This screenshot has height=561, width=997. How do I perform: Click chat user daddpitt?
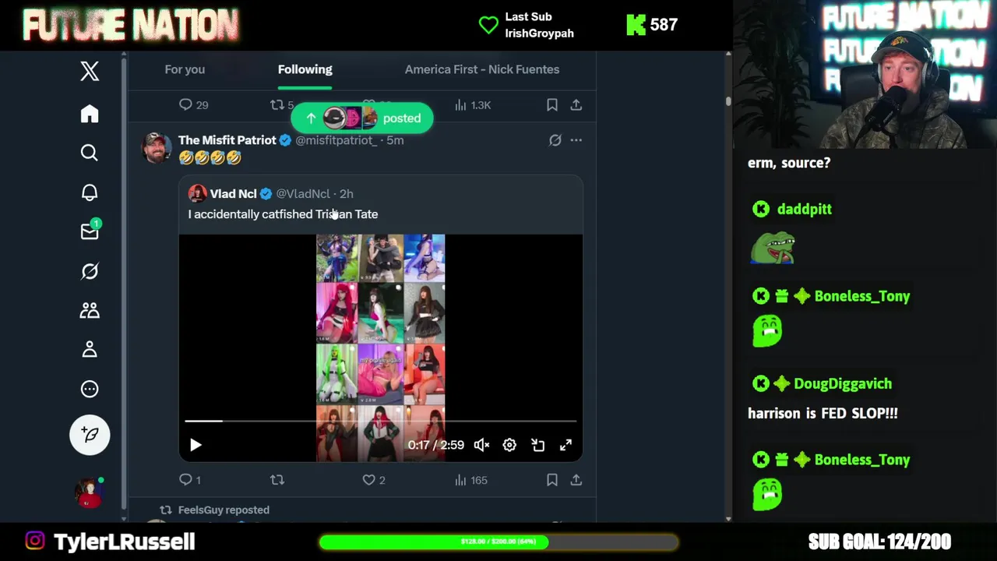804,209
